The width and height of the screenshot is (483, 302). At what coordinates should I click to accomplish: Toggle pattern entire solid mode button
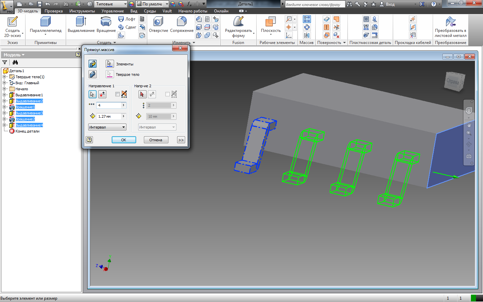click(x=93, y=74)
